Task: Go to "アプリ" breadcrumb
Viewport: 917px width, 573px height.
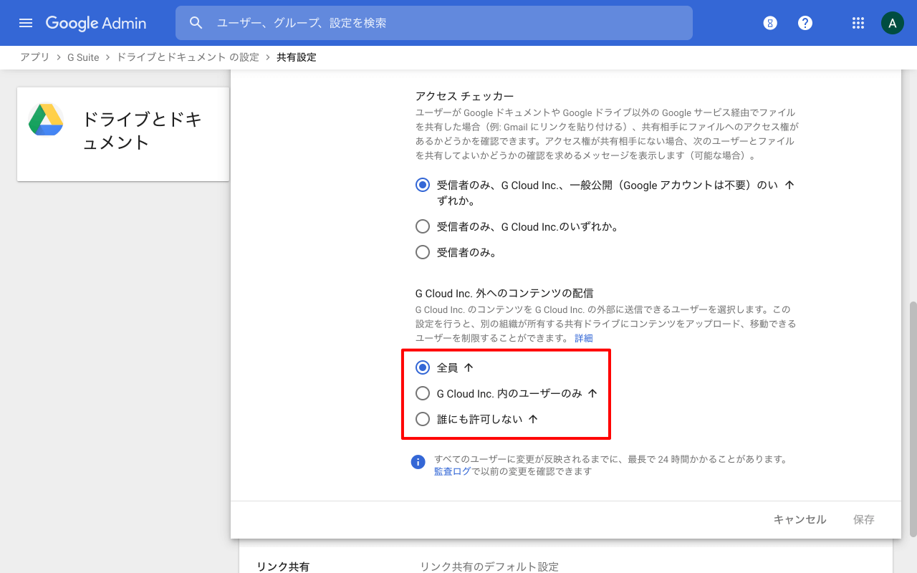Action: click(34, 57)
